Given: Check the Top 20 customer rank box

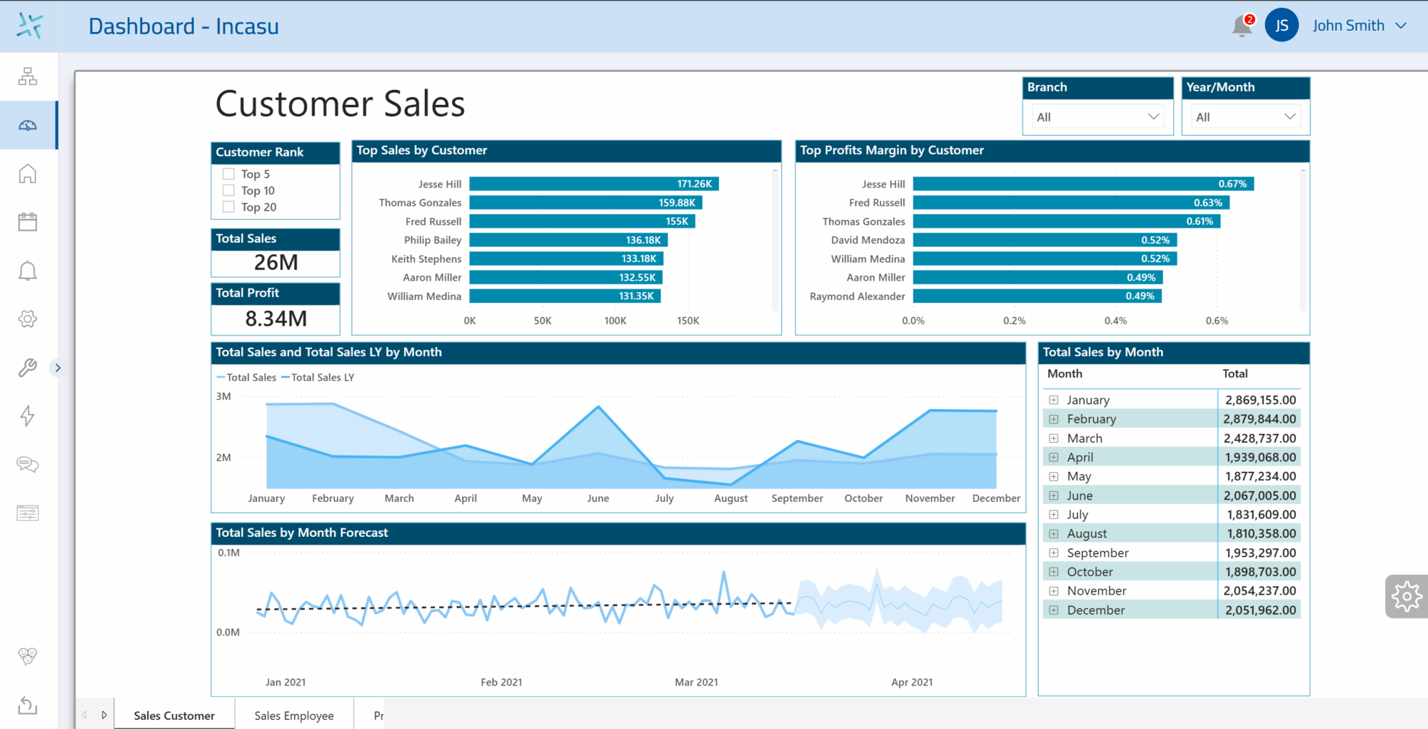Looking at the screenshot, I should tap(228, 206).
